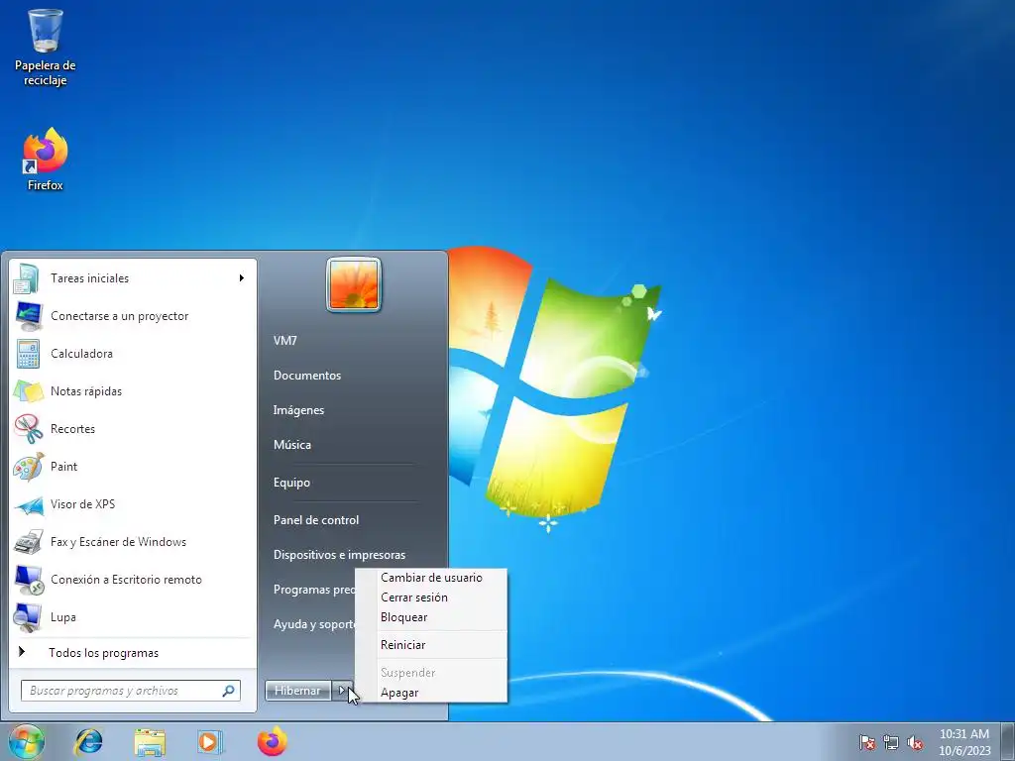Click the Show desktop strip at taskbar end
1015x761 pixels.
point(1008,742)
